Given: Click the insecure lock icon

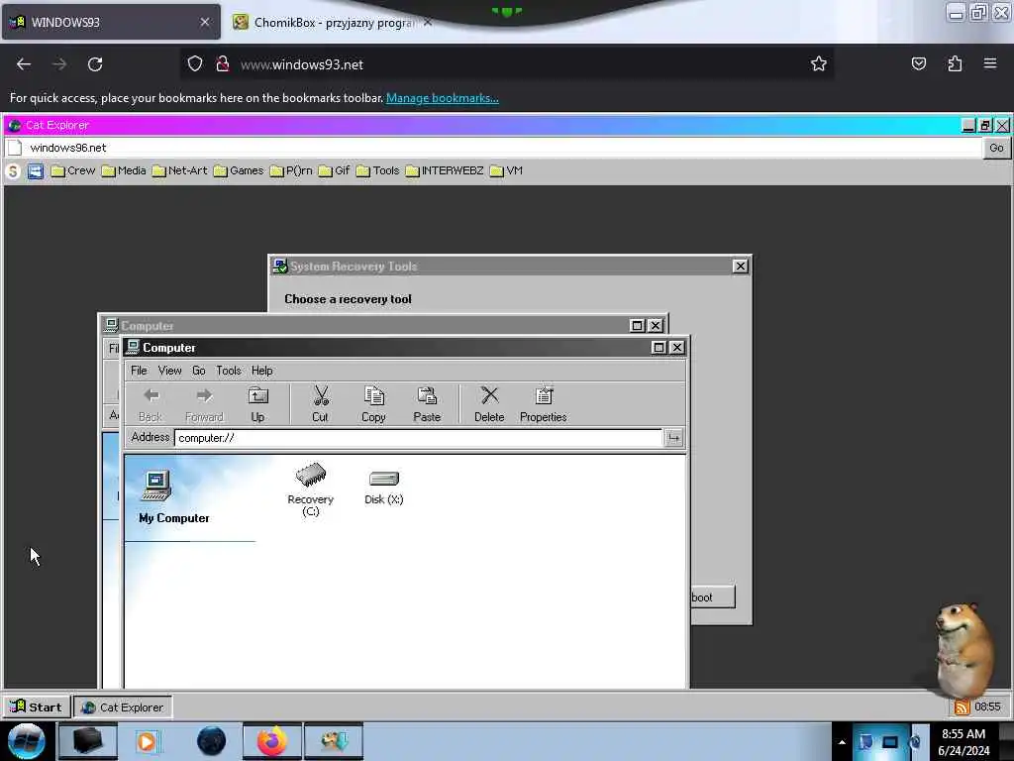Looking at the screenshot, I should [223, 63].
